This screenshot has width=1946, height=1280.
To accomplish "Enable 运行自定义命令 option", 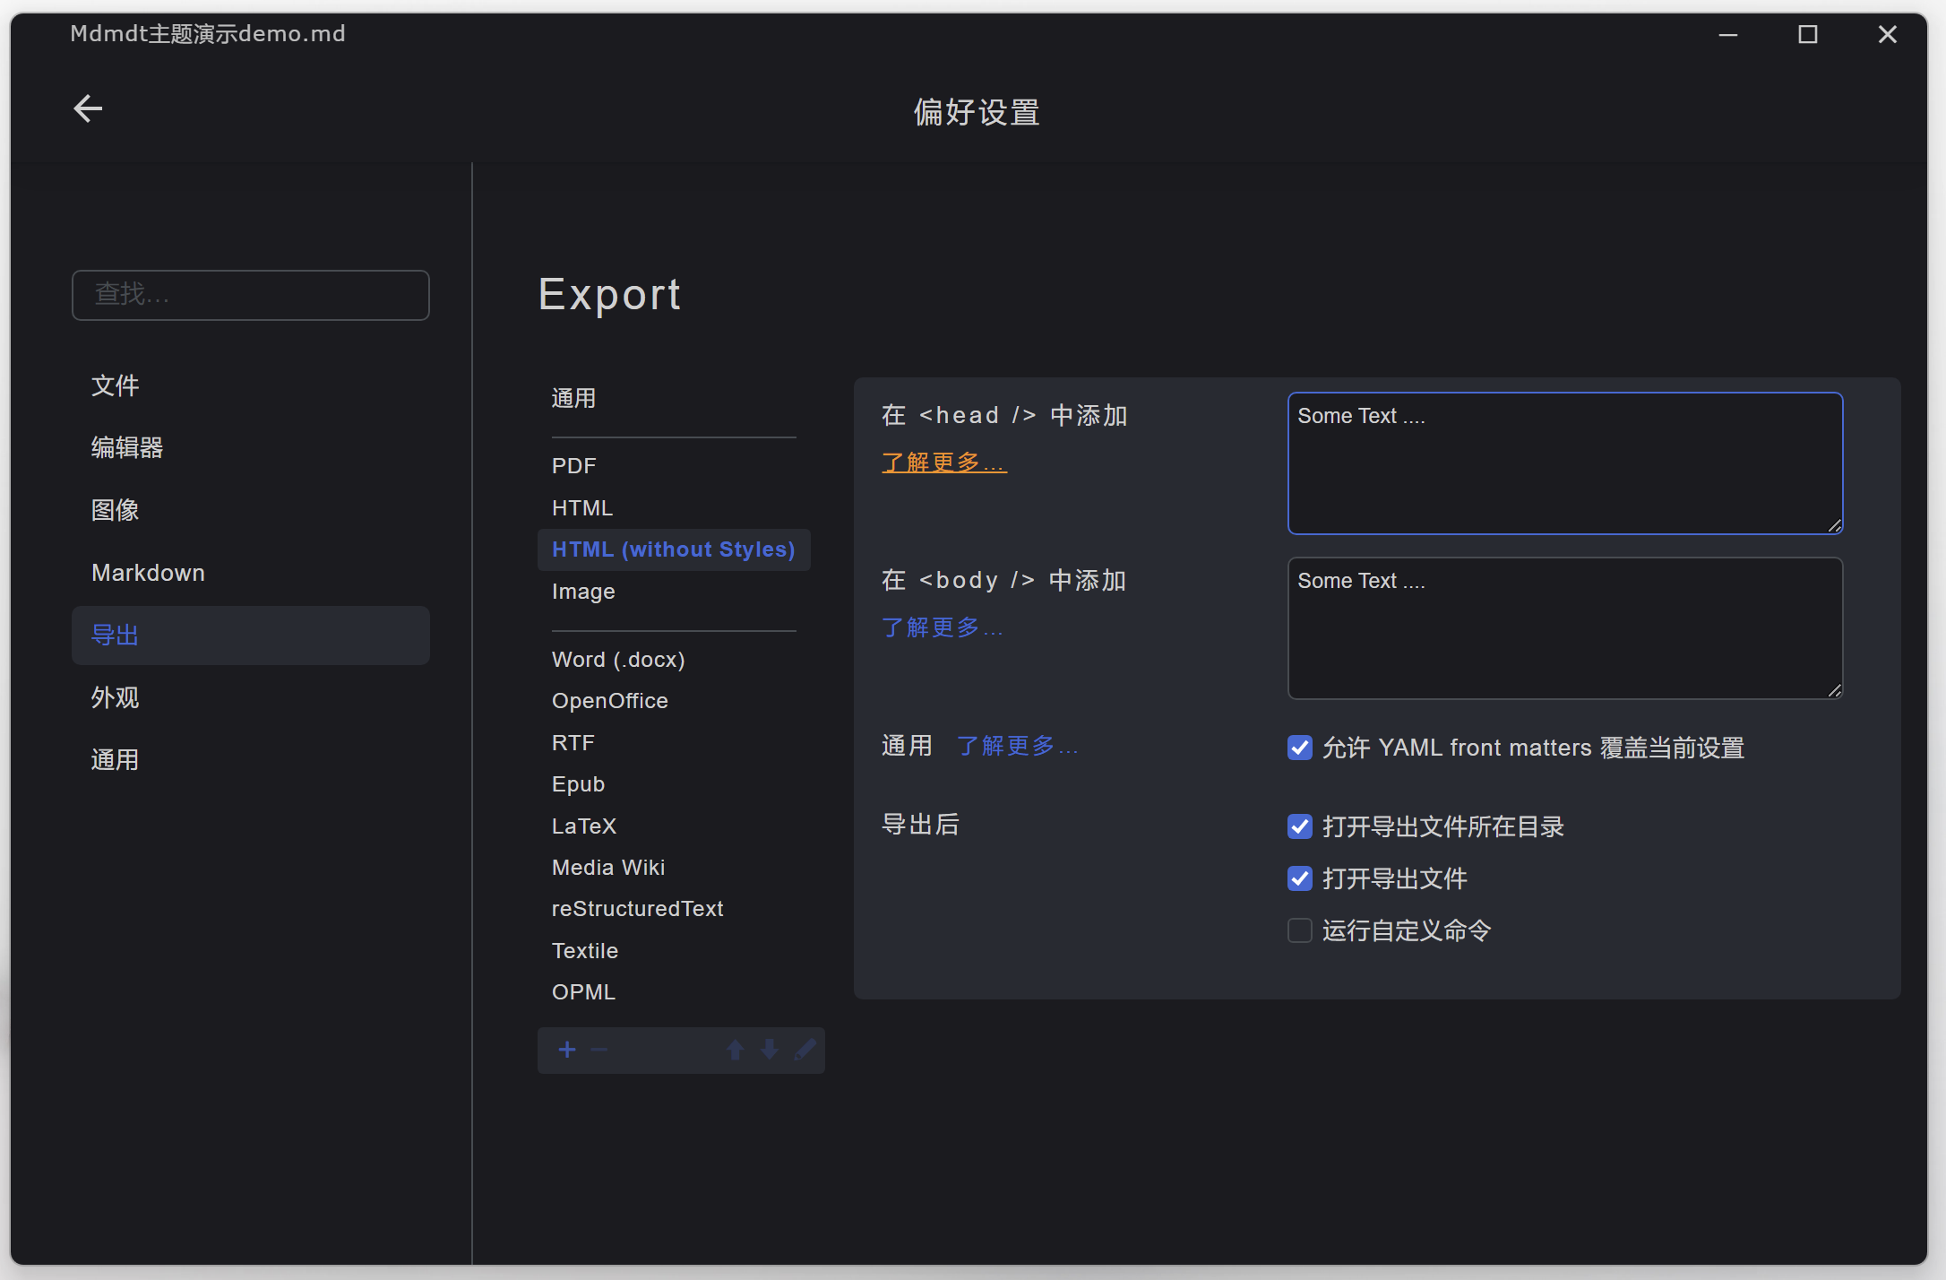I will [x=1299, y=930].
